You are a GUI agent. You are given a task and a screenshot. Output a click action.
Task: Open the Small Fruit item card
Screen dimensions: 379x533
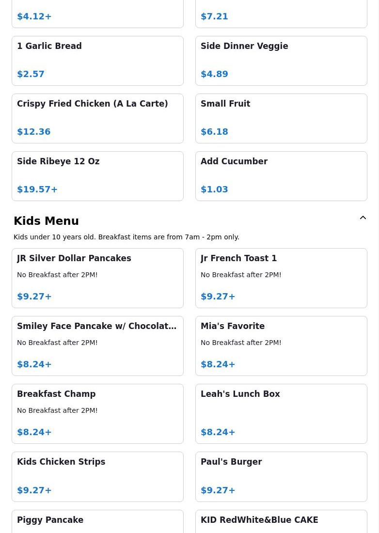point(281,118)
